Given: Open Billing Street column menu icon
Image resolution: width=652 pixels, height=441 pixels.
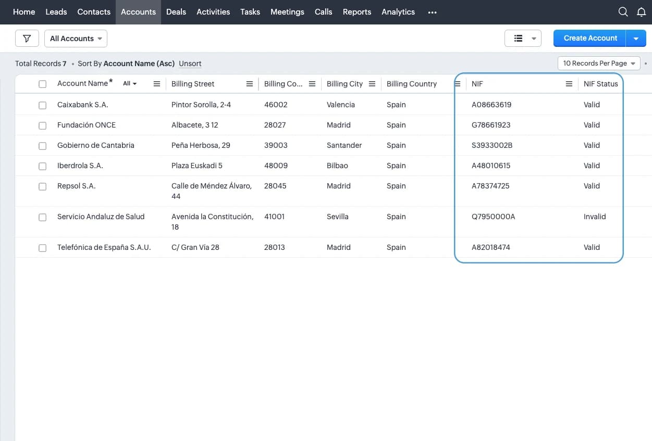Looking at the screenshot, I should pos(249,84).
